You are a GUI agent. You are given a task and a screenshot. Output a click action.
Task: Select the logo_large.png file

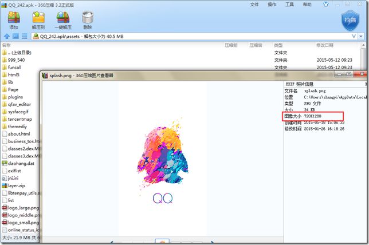[21, 208]
